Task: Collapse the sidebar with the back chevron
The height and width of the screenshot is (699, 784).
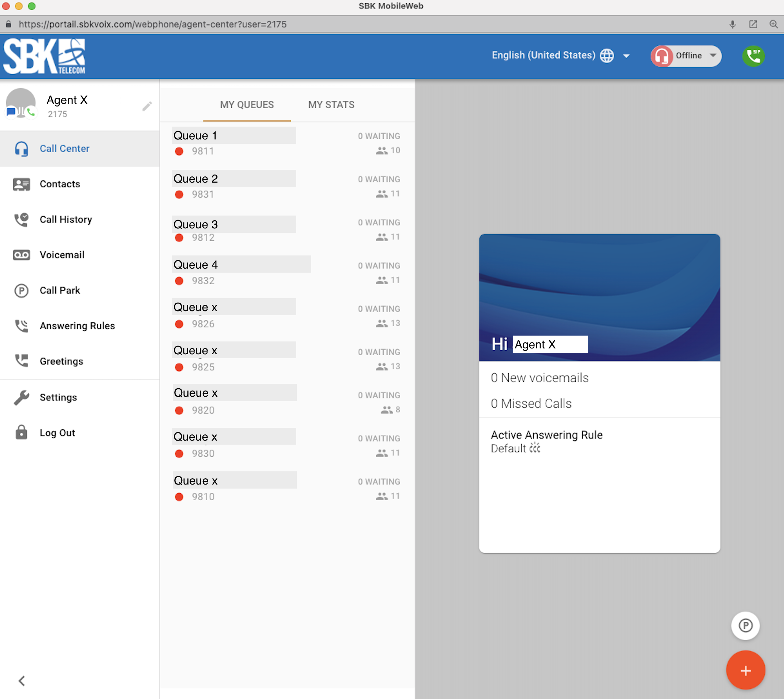Action: (22, 681)
